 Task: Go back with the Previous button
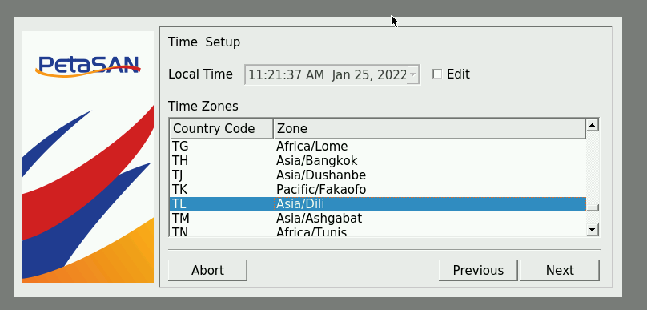(478, 271)
